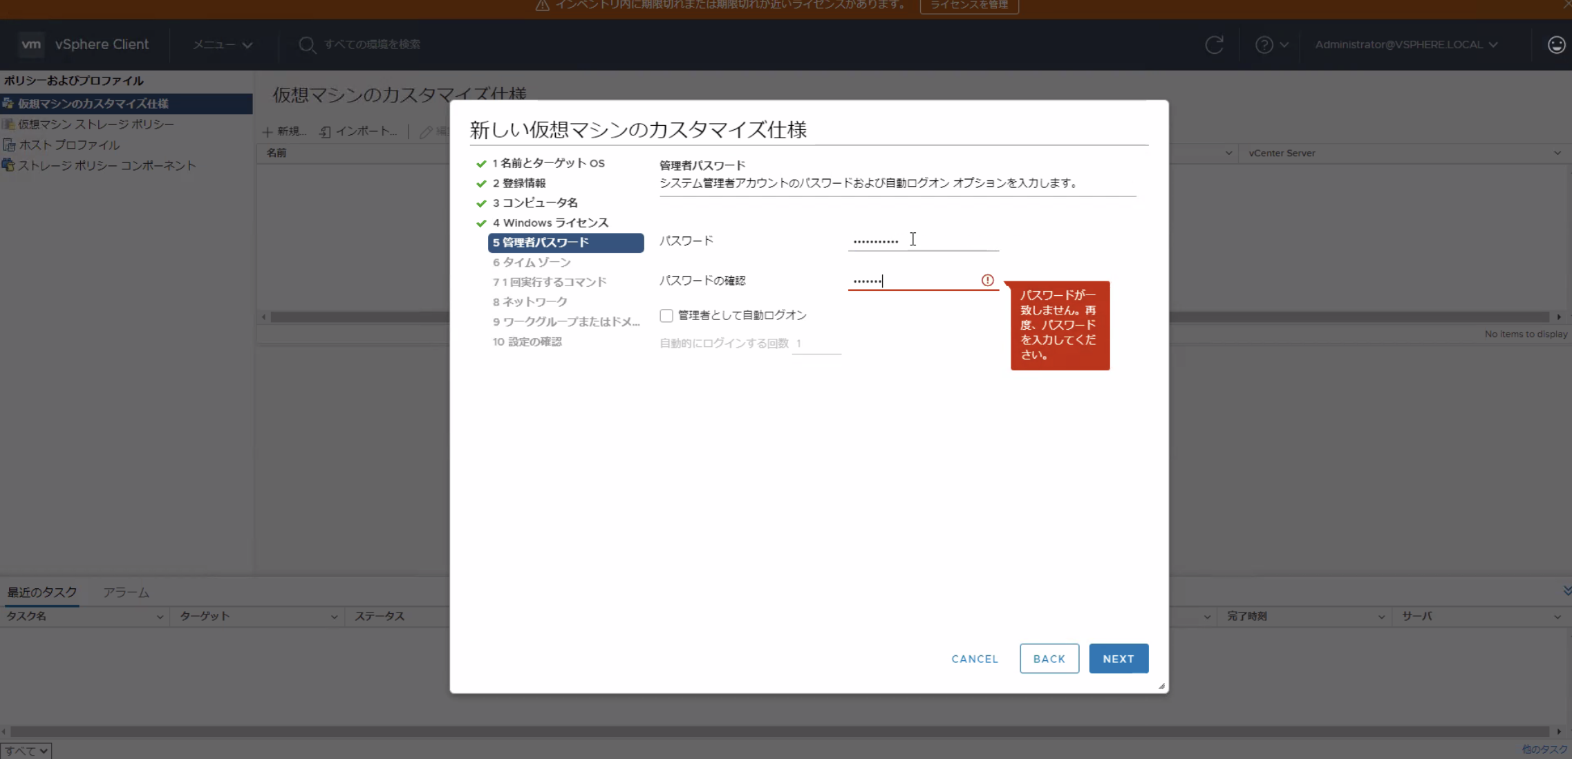This screenshot has height=759, width=1572.
Task: Click the feedback smiley icon
Action: point(1556,44)
